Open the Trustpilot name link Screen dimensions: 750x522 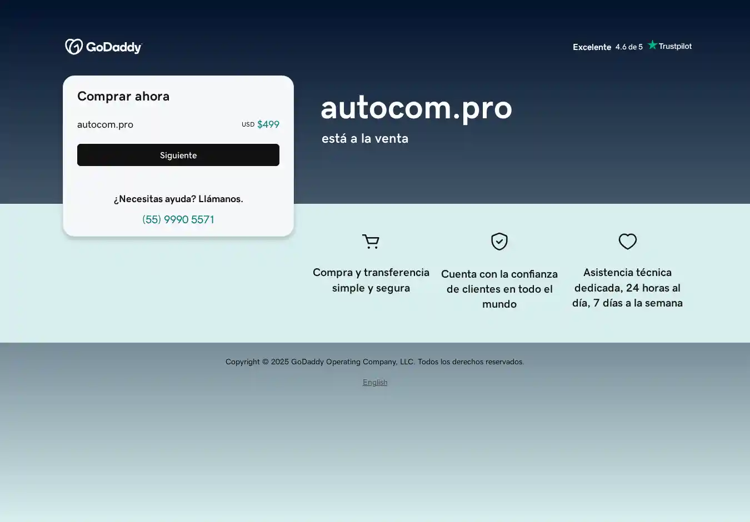coord(675,46)
